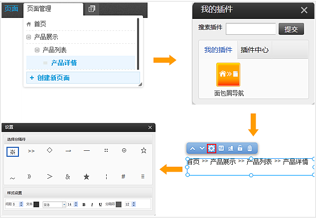
Task: Click the copy pages icon beside 页面管理
Action: point(92,9)
